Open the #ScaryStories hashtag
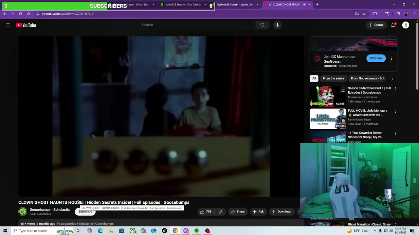The height and width of the screenshot is (235, 419). coord(66,224)
